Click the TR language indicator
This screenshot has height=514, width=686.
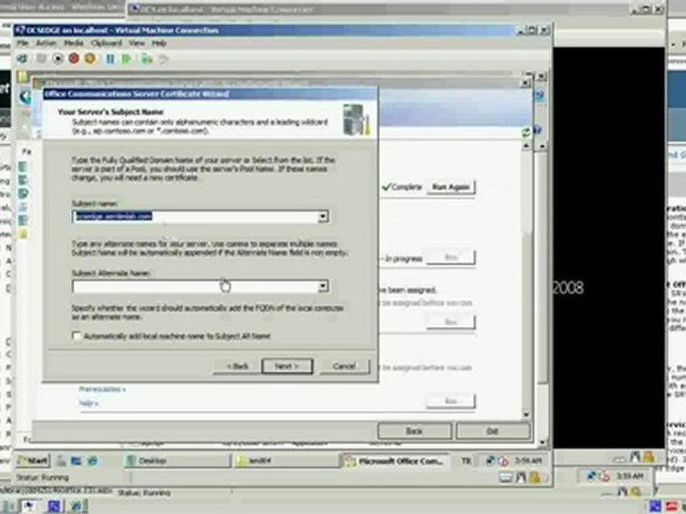[467, 460]
